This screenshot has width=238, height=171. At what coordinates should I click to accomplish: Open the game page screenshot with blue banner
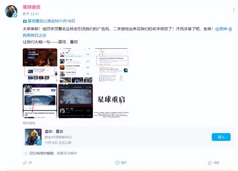[40, 101]
